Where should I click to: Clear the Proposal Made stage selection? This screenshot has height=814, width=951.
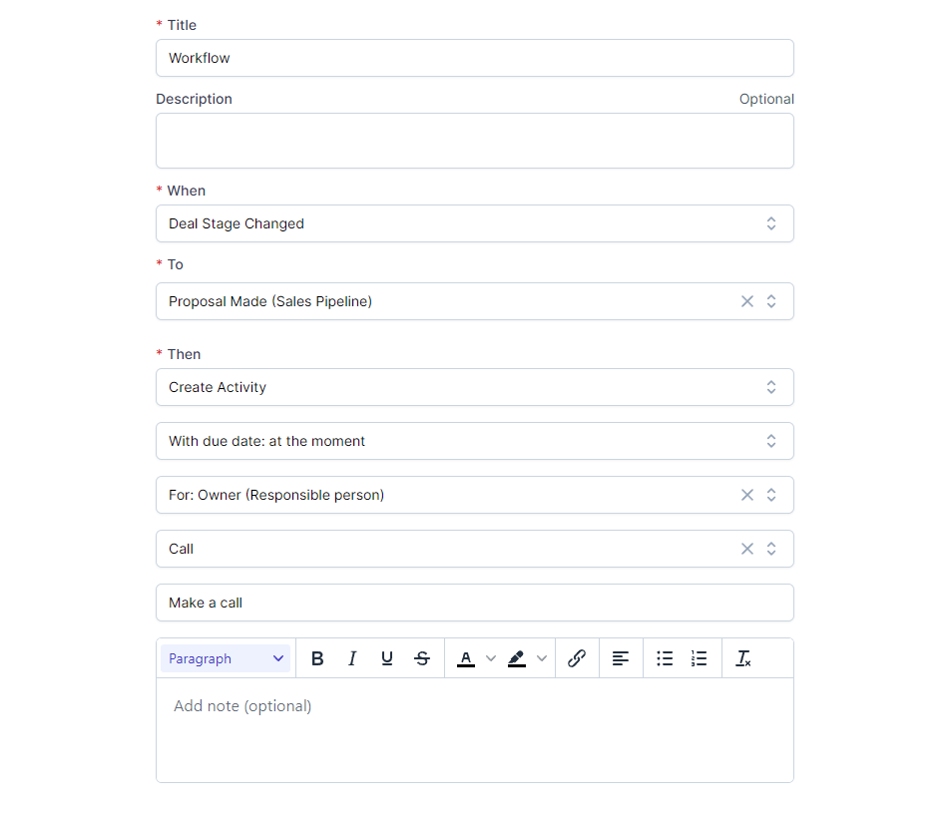(746, 301)
